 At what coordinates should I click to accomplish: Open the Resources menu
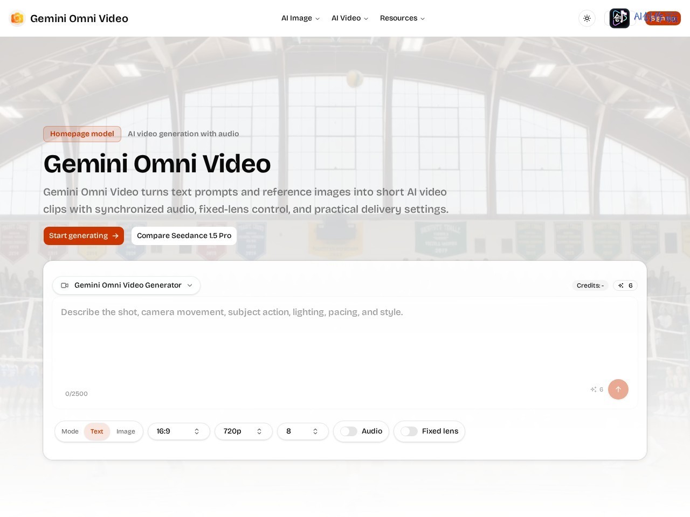click(x=402, y=18)
